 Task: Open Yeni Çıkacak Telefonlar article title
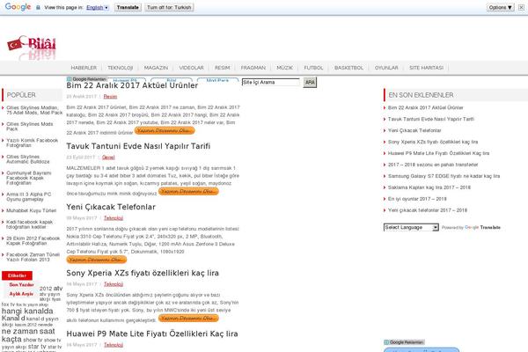111,207
